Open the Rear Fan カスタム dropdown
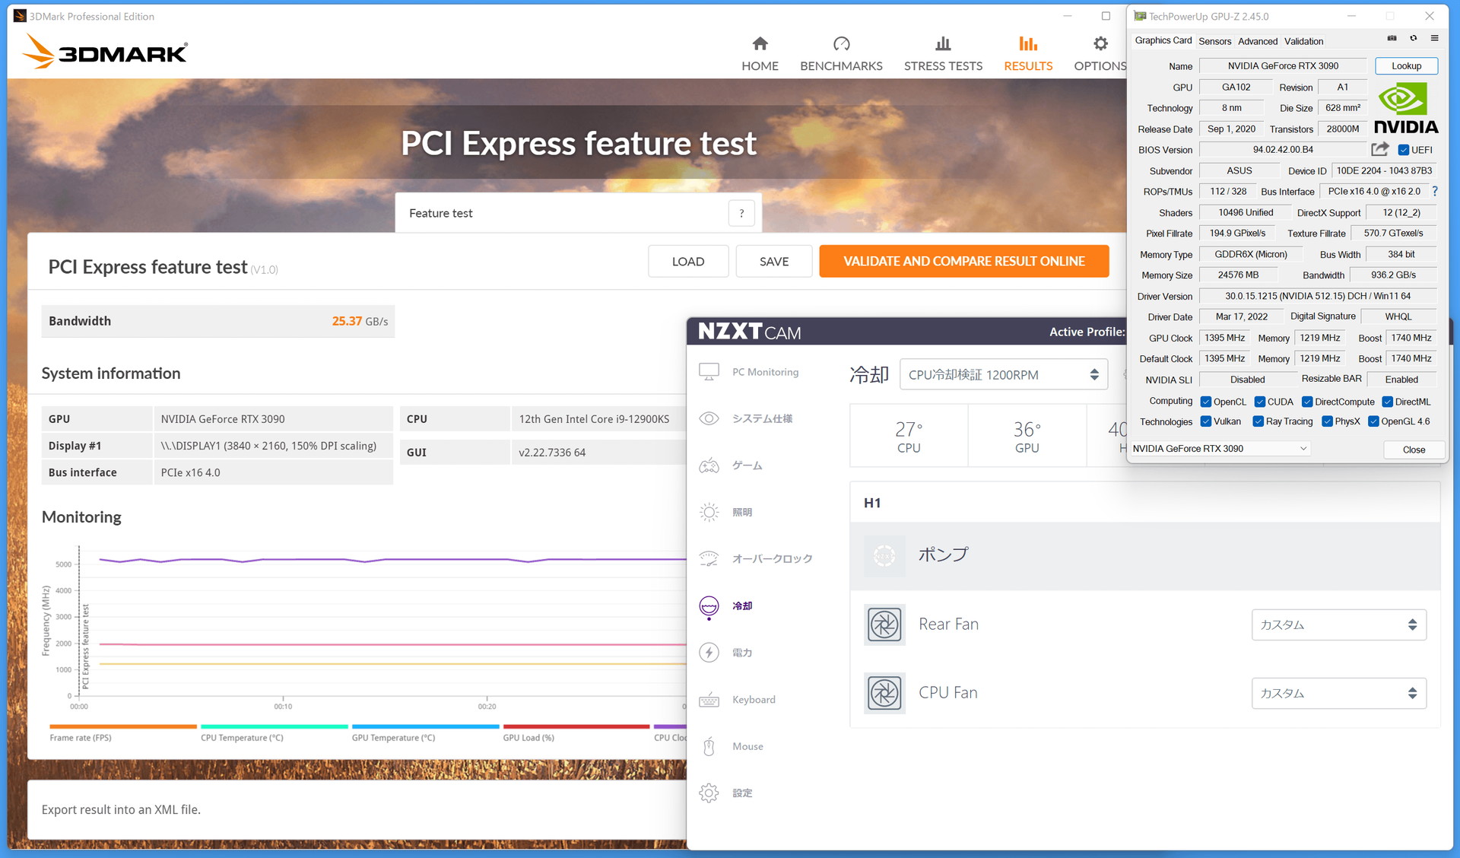The width and height of the screenshot is (1460, 858). pyautogui.click(x=1338, y=624)
